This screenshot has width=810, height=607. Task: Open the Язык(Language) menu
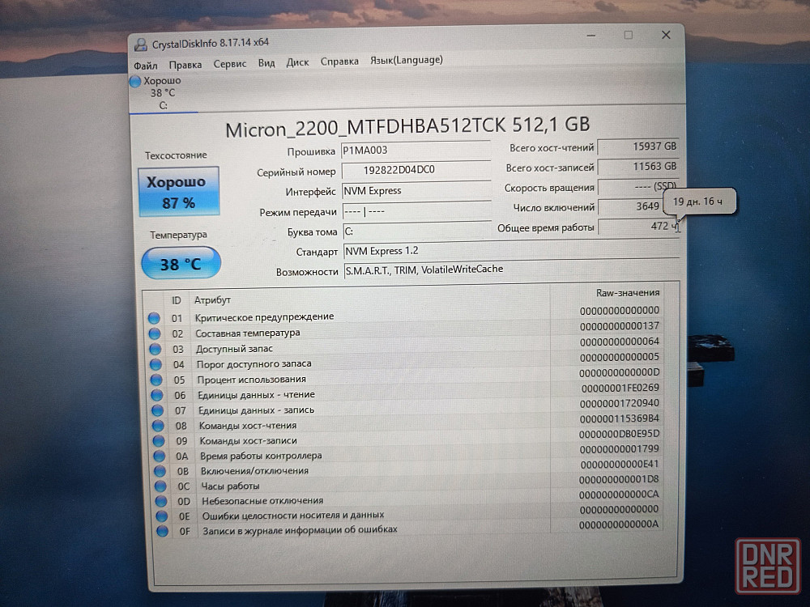[407, 60]
